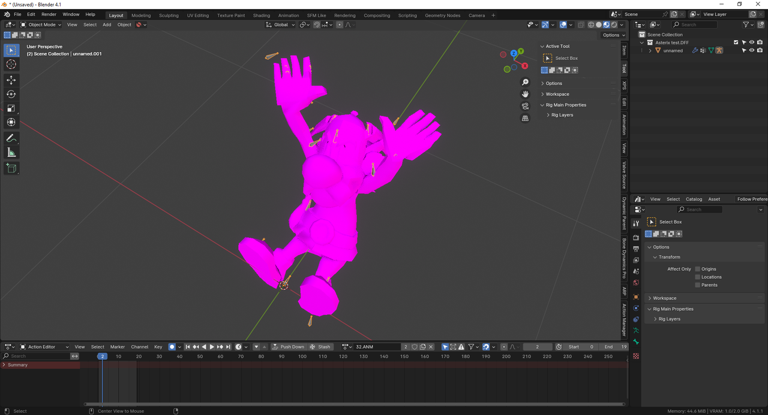Toggle X-ray mode in viewport header
Screen dimensions: 768x415
click(x=581, y=25)
